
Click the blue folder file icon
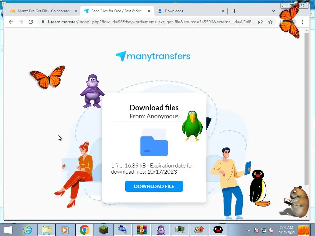(154, 143)
